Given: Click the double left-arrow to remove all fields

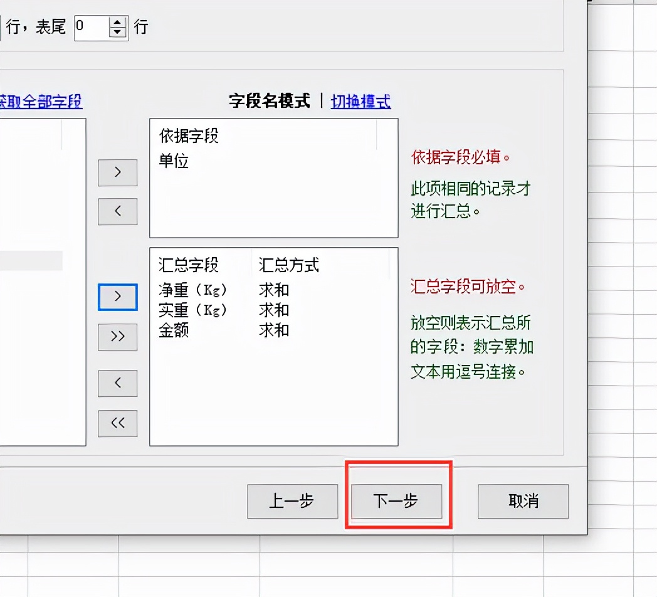Looking at the screenshot, I should click(x=117, y=423).
